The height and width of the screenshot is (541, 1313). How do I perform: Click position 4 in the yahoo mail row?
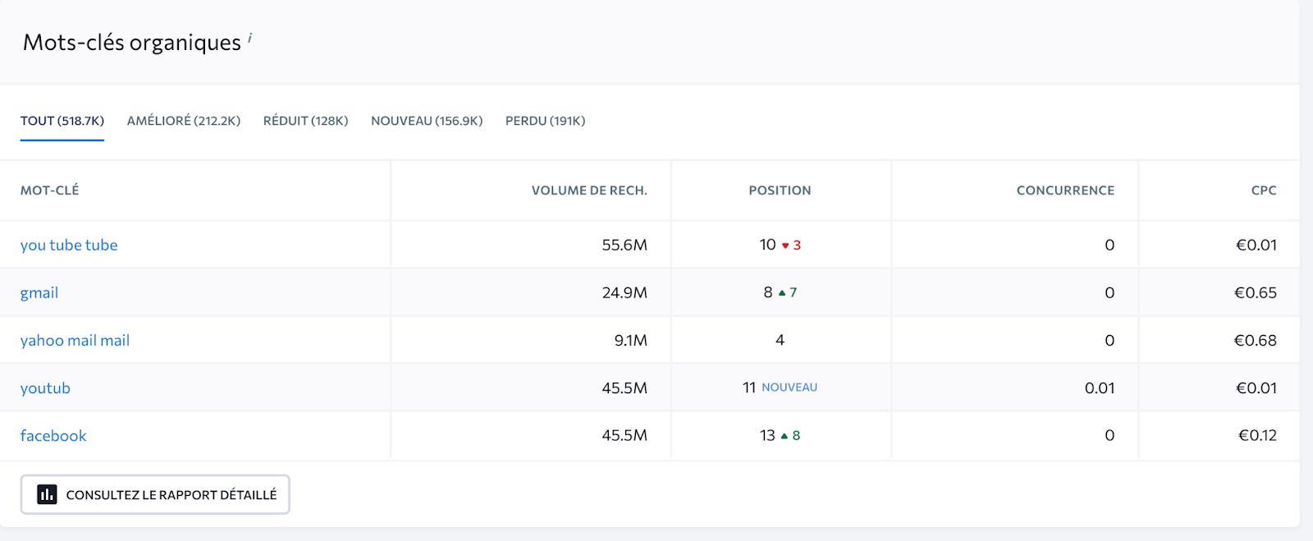(x=780, y=340)
